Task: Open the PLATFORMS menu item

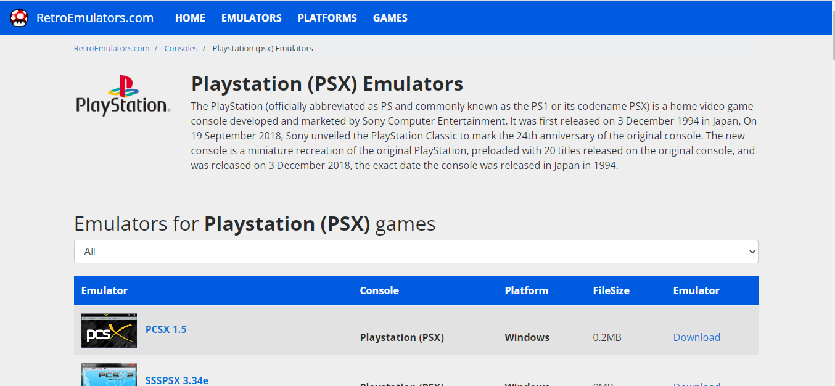Action: [x=327, y=18]
